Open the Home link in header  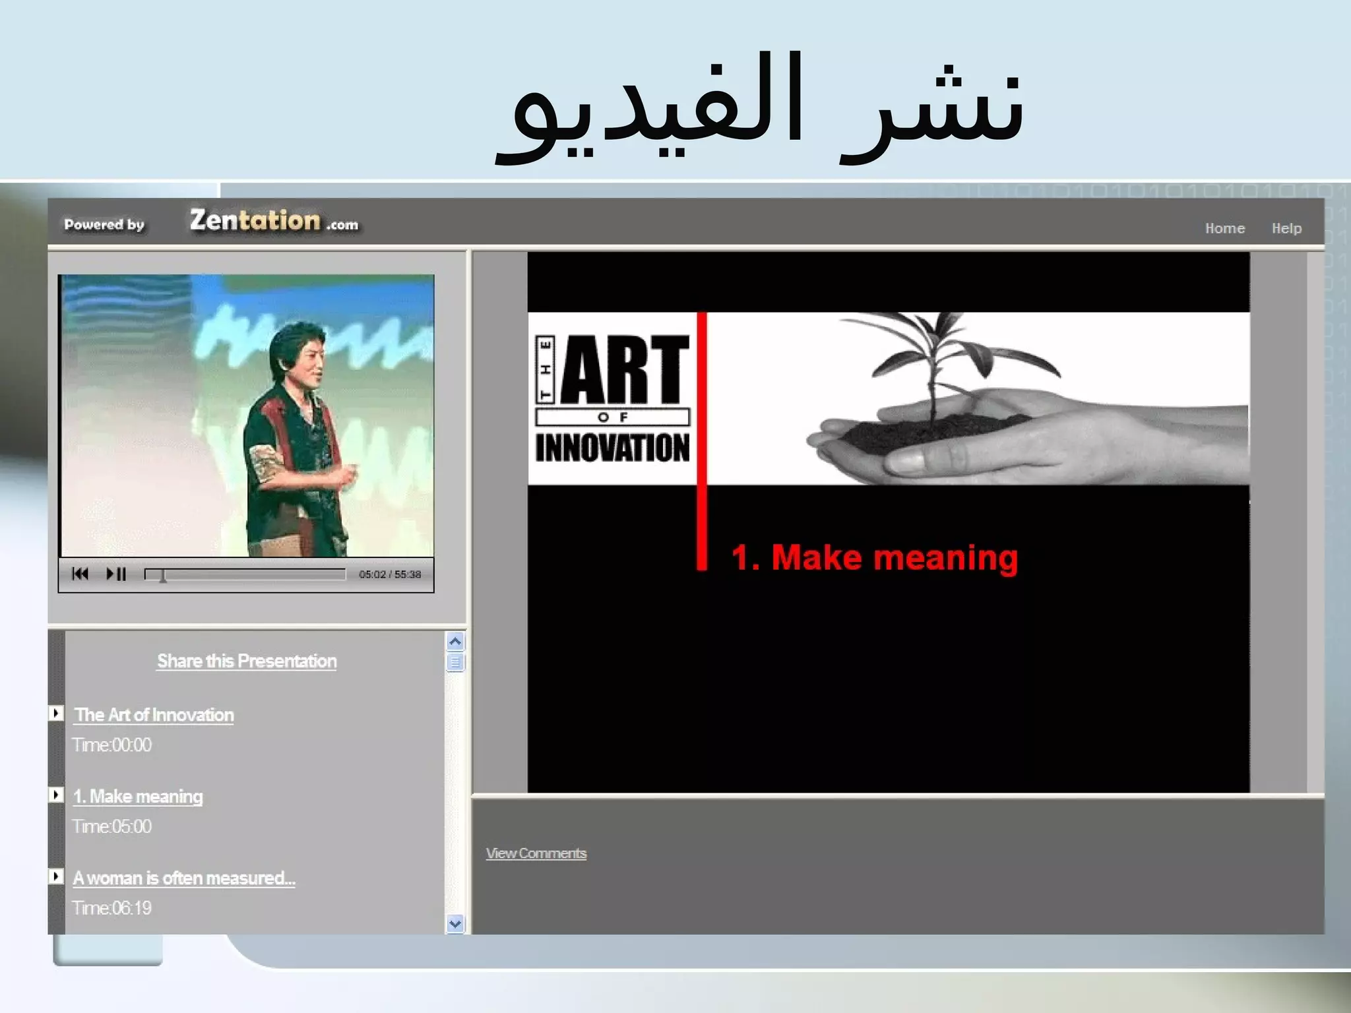(x=1225, y=228)
